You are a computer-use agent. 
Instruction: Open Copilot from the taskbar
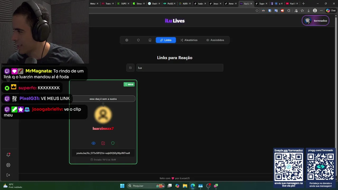(177, 186)
